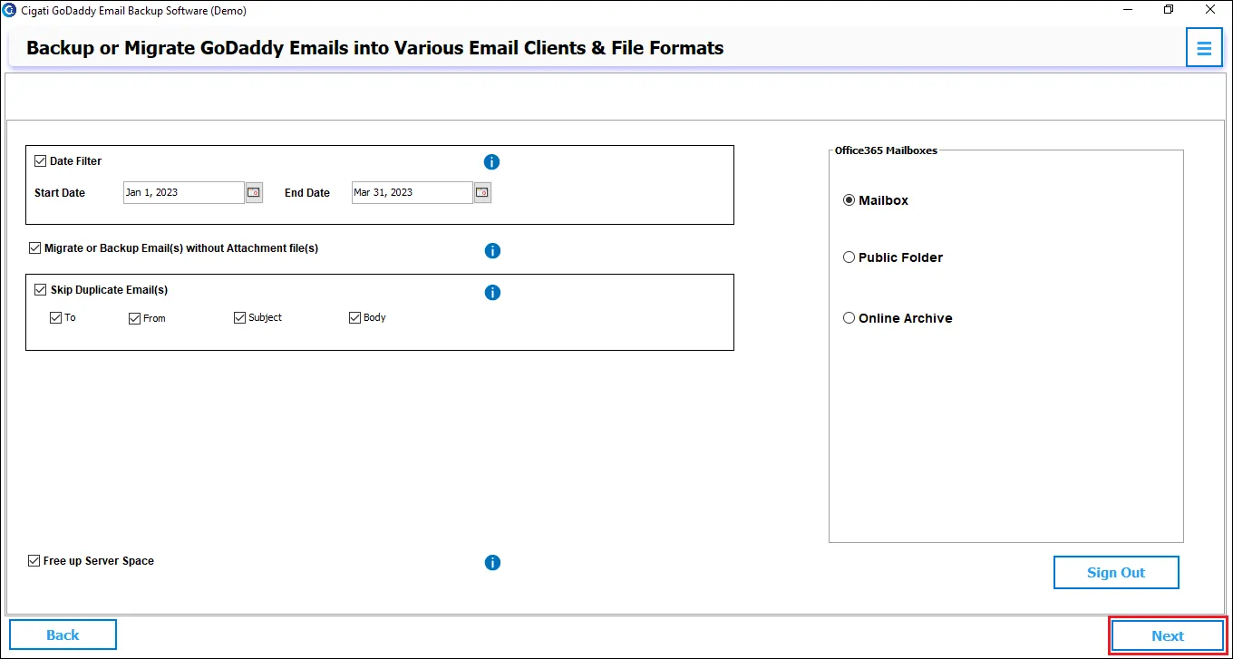Toggle Skip Duplicate Email(s) checkbox
The image size is (1233, 659).
[x=40, y=290]
